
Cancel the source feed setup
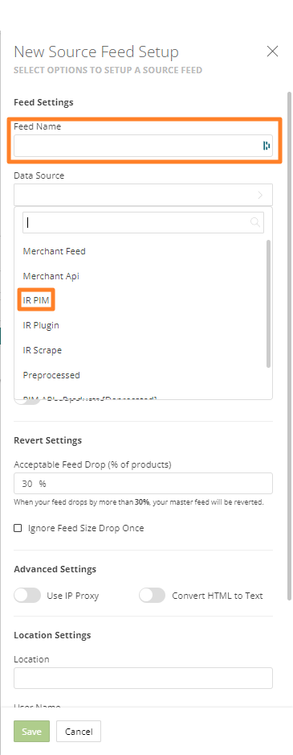coord(79,732)
